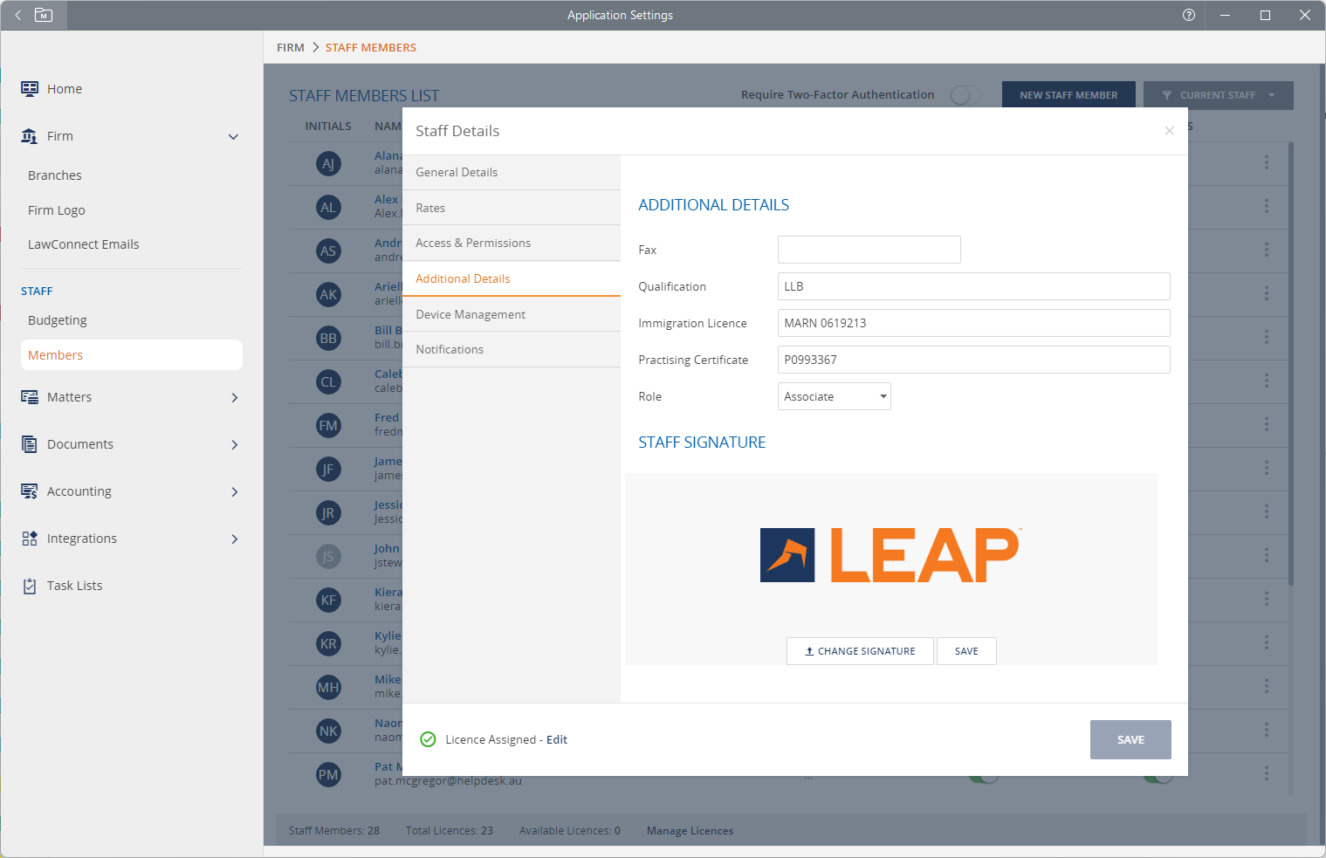Image resolution: width=1326 pixels, height=858 pixels.
Task: Click the back arrow in title bar
Action: tap(17, 15)
